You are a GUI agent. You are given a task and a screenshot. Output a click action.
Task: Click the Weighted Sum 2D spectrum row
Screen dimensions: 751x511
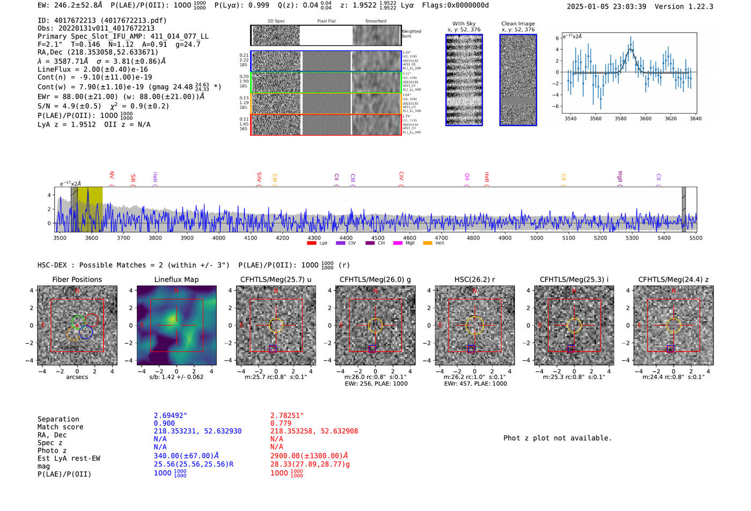[326, 35]
